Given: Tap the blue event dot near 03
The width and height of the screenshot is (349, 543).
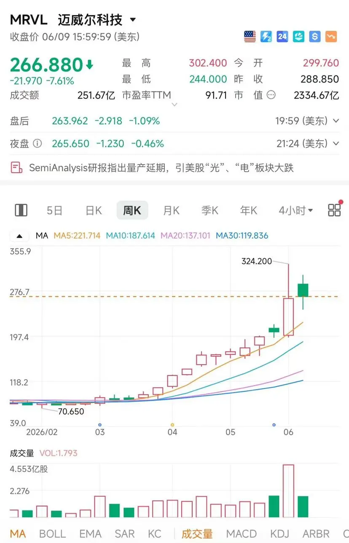Looking at the screenshot, I should point(100,425).
